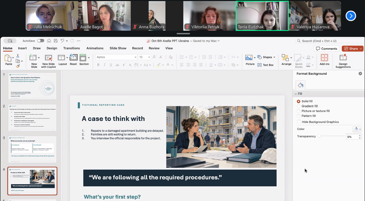Switch to the Insert tab

(22, 48)
